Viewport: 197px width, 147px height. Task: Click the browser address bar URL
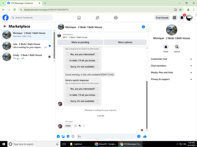tap(46, 10)
